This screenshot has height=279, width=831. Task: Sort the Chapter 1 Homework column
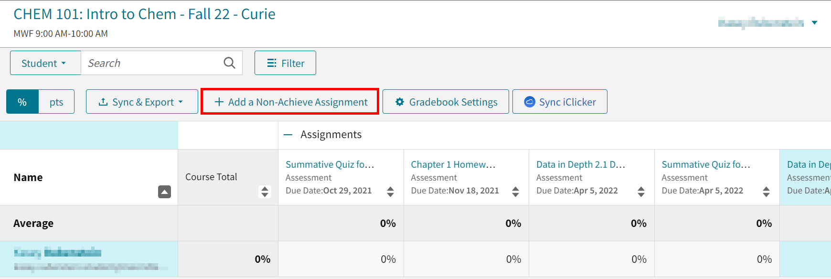[516, 192]
